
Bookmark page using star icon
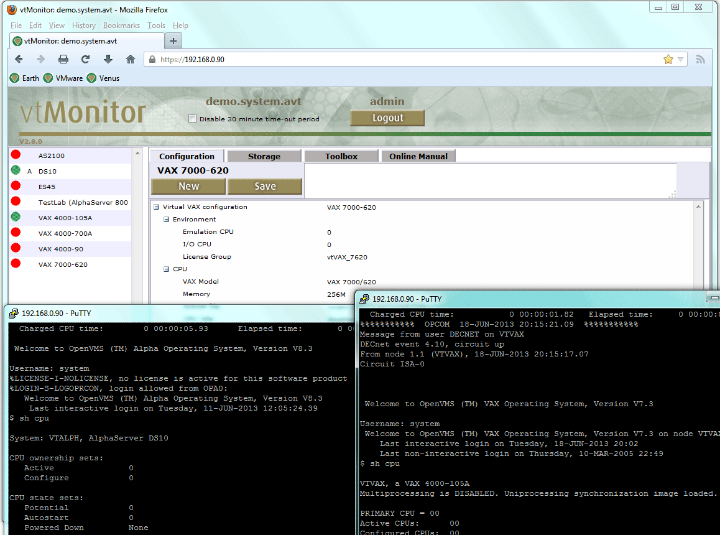click(x=668, y=59)
